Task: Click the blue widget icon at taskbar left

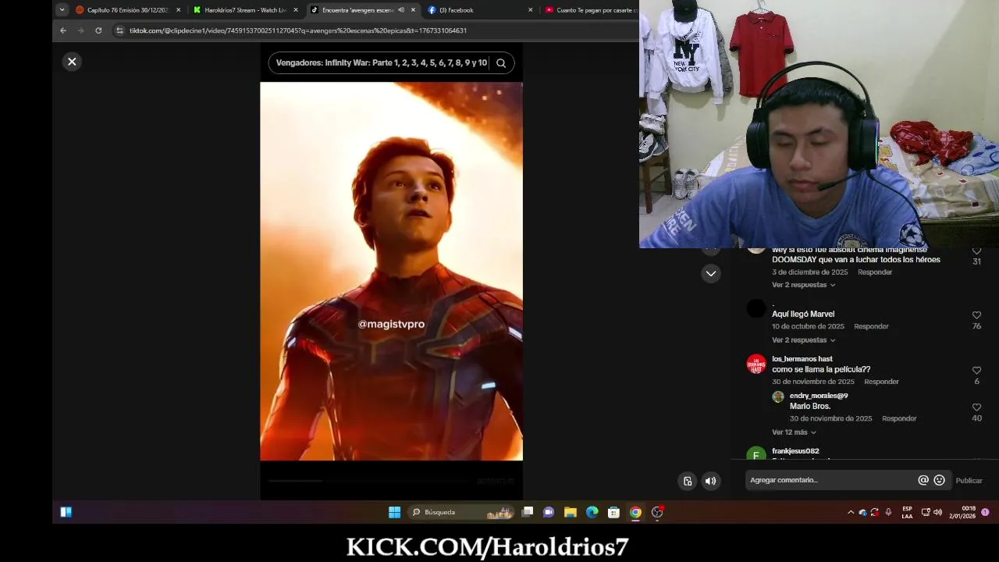Action: 66,512
